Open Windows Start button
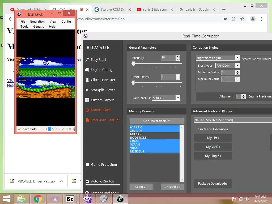Viewport: 272px width, 204px height. point(6,199)
